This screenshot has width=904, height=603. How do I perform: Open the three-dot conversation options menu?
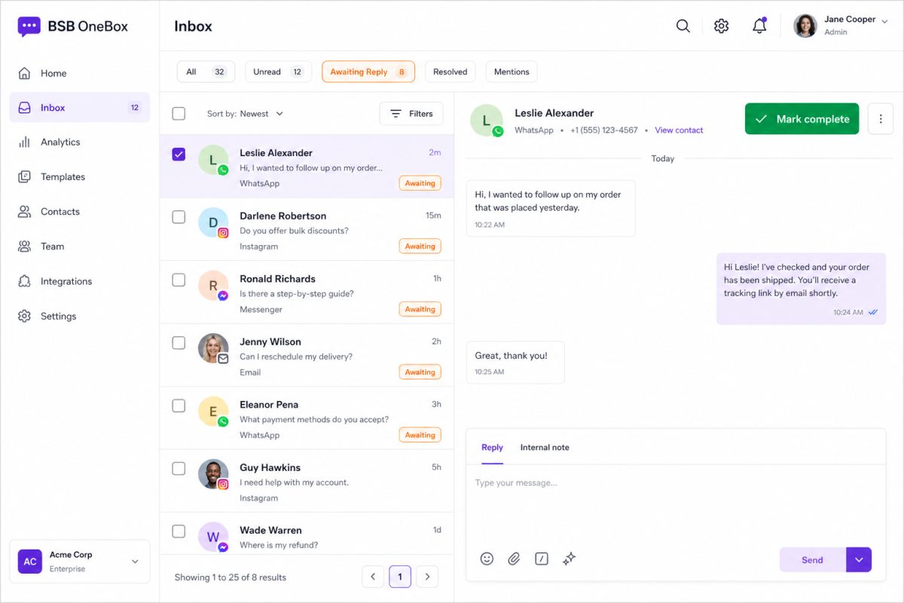[881, 119]
